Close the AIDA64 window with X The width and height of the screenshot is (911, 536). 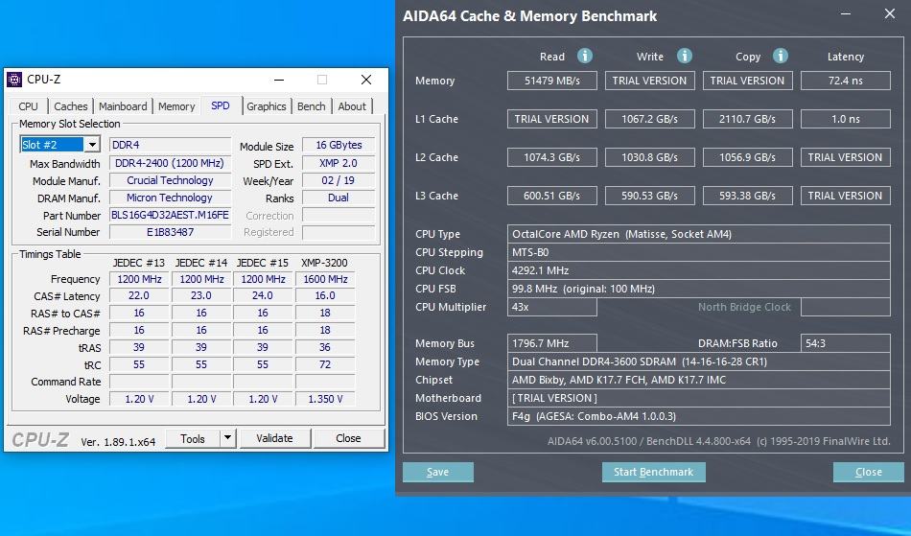click(x=890, y=13)
